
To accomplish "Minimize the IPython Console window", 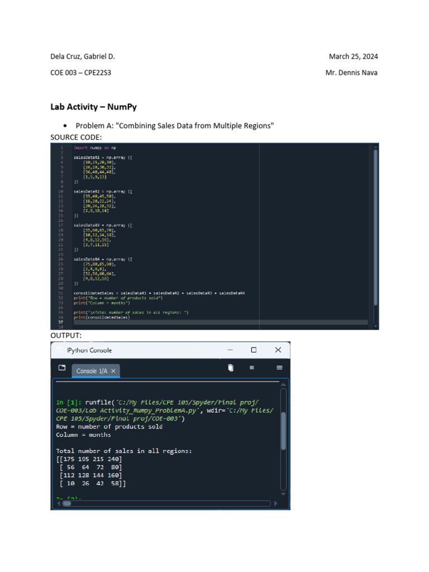I will pyautogui.click(x=230, y=350).
